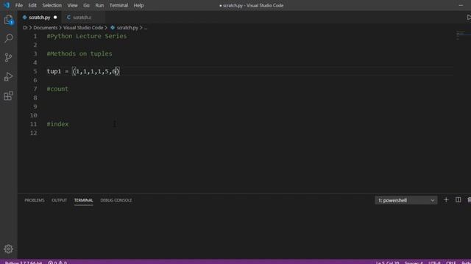
Task: Open the View menu
Action: click(72, 5)
